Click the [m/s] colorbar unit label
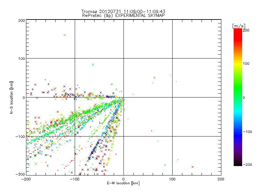 pyautogui.click(x=238, y=25)
